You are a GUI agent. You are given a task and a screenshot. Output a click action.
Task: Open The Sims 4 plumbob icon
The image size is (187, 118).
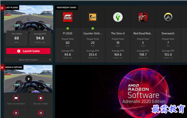coord(118,17)
